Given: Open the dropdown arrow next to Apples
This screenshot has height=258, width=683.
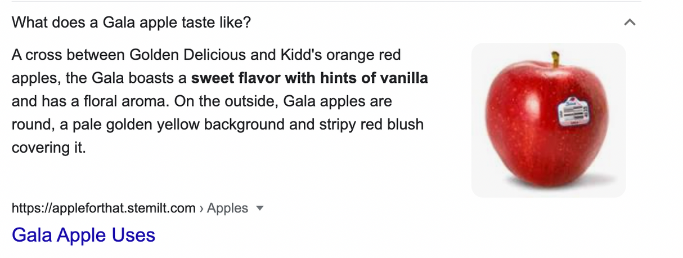Looking at the screenshot, I should [259, 208].
